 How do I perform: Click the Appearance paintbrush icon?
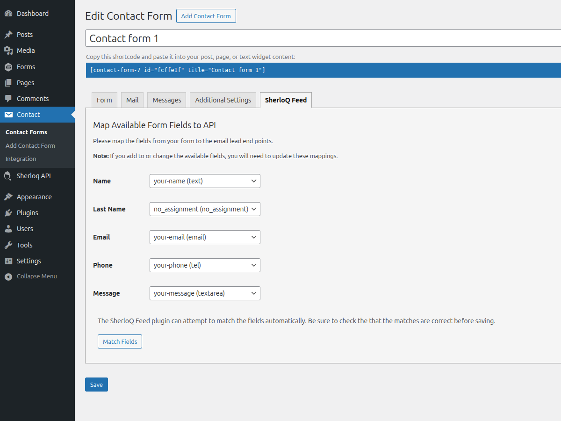pos(8,197)
